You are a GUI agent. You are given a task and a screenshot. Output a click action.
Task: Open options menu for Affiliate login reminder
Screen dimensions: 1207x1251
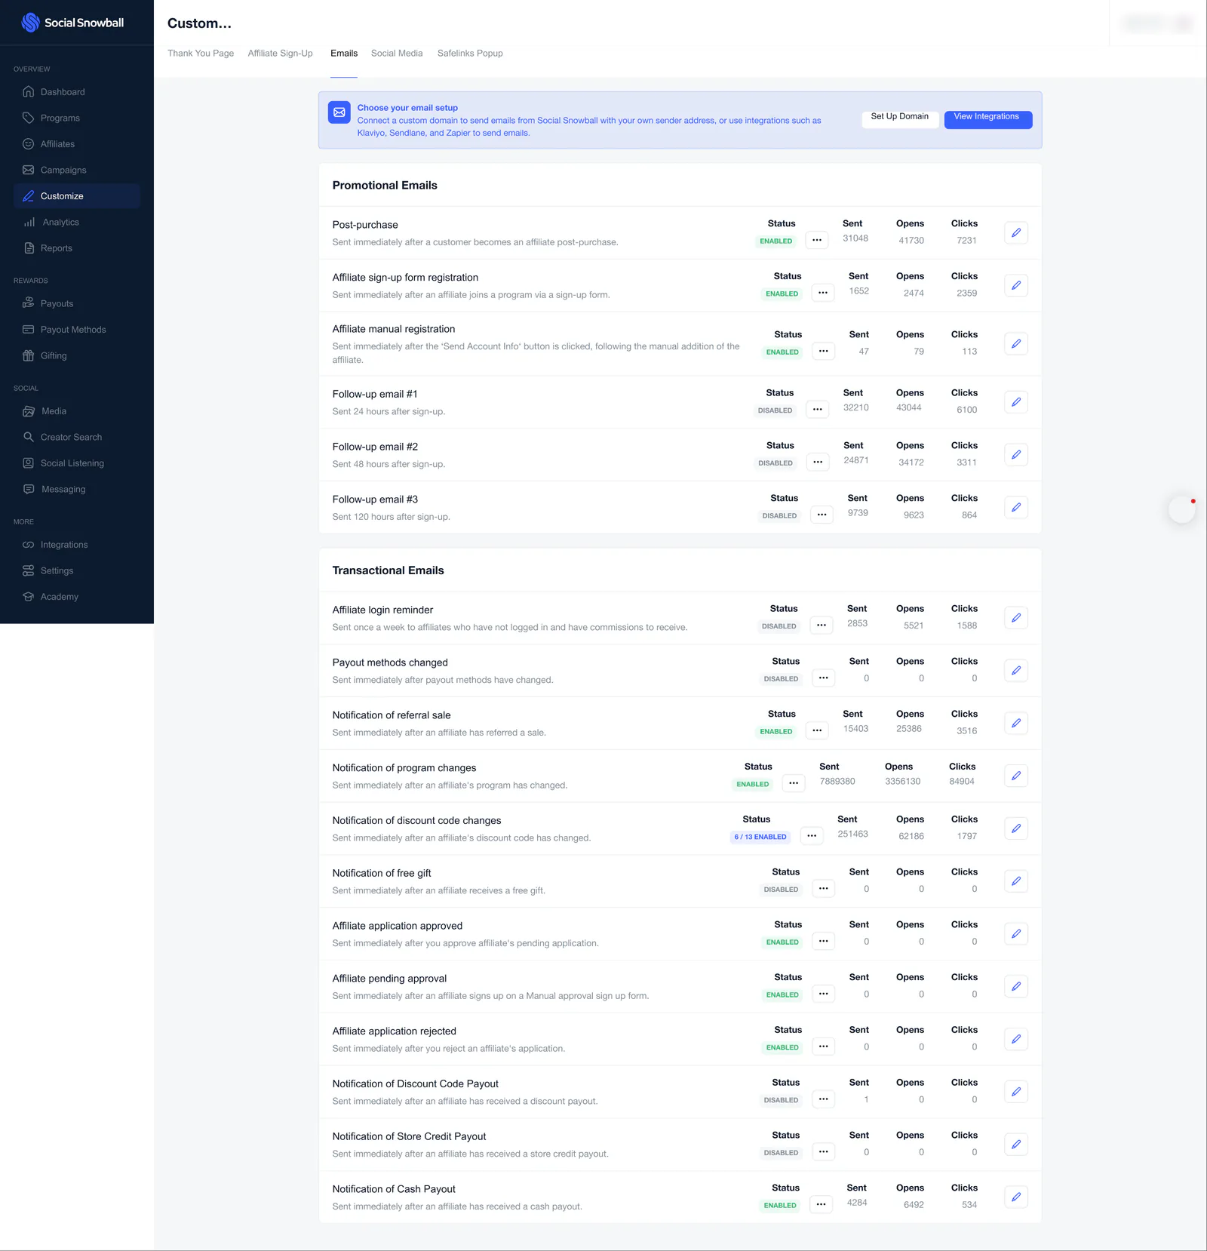pyautogui.click(x=822, y=625)
